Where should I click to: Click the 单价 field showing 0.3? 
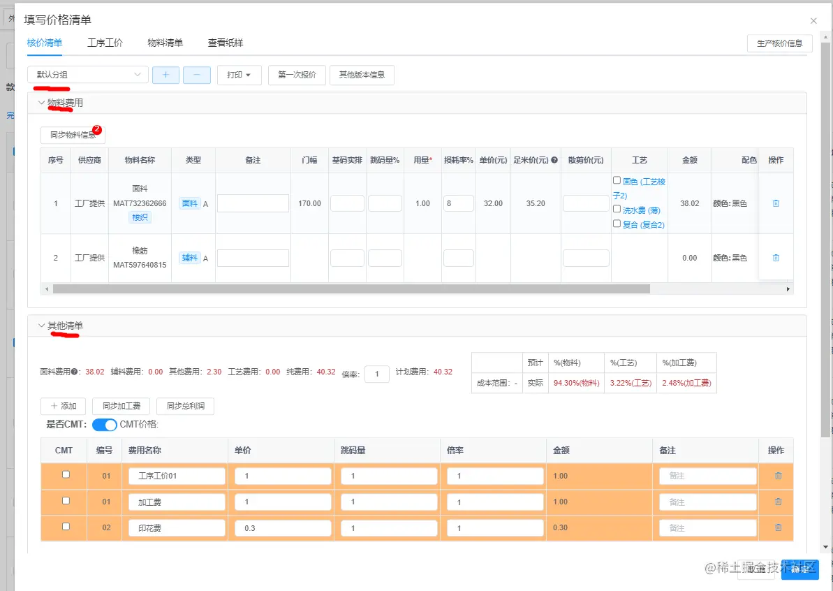[x=283, y=527]
